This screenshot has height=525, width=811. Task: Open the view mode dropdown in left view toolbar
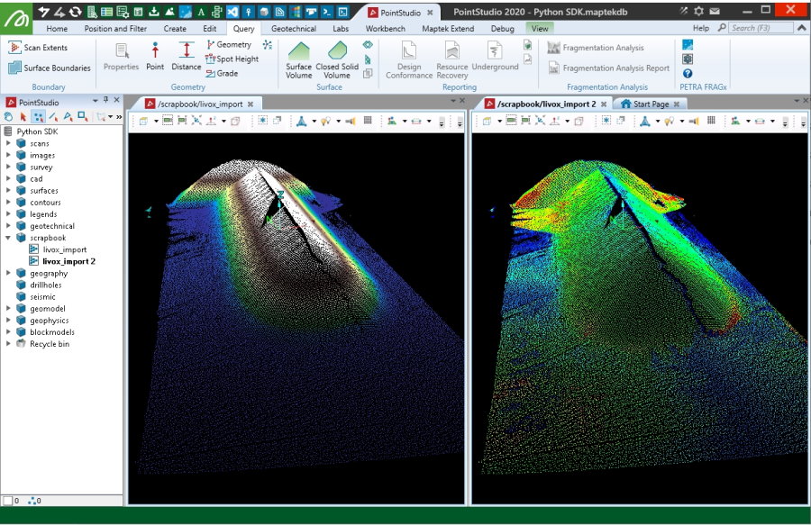point(156,121)
